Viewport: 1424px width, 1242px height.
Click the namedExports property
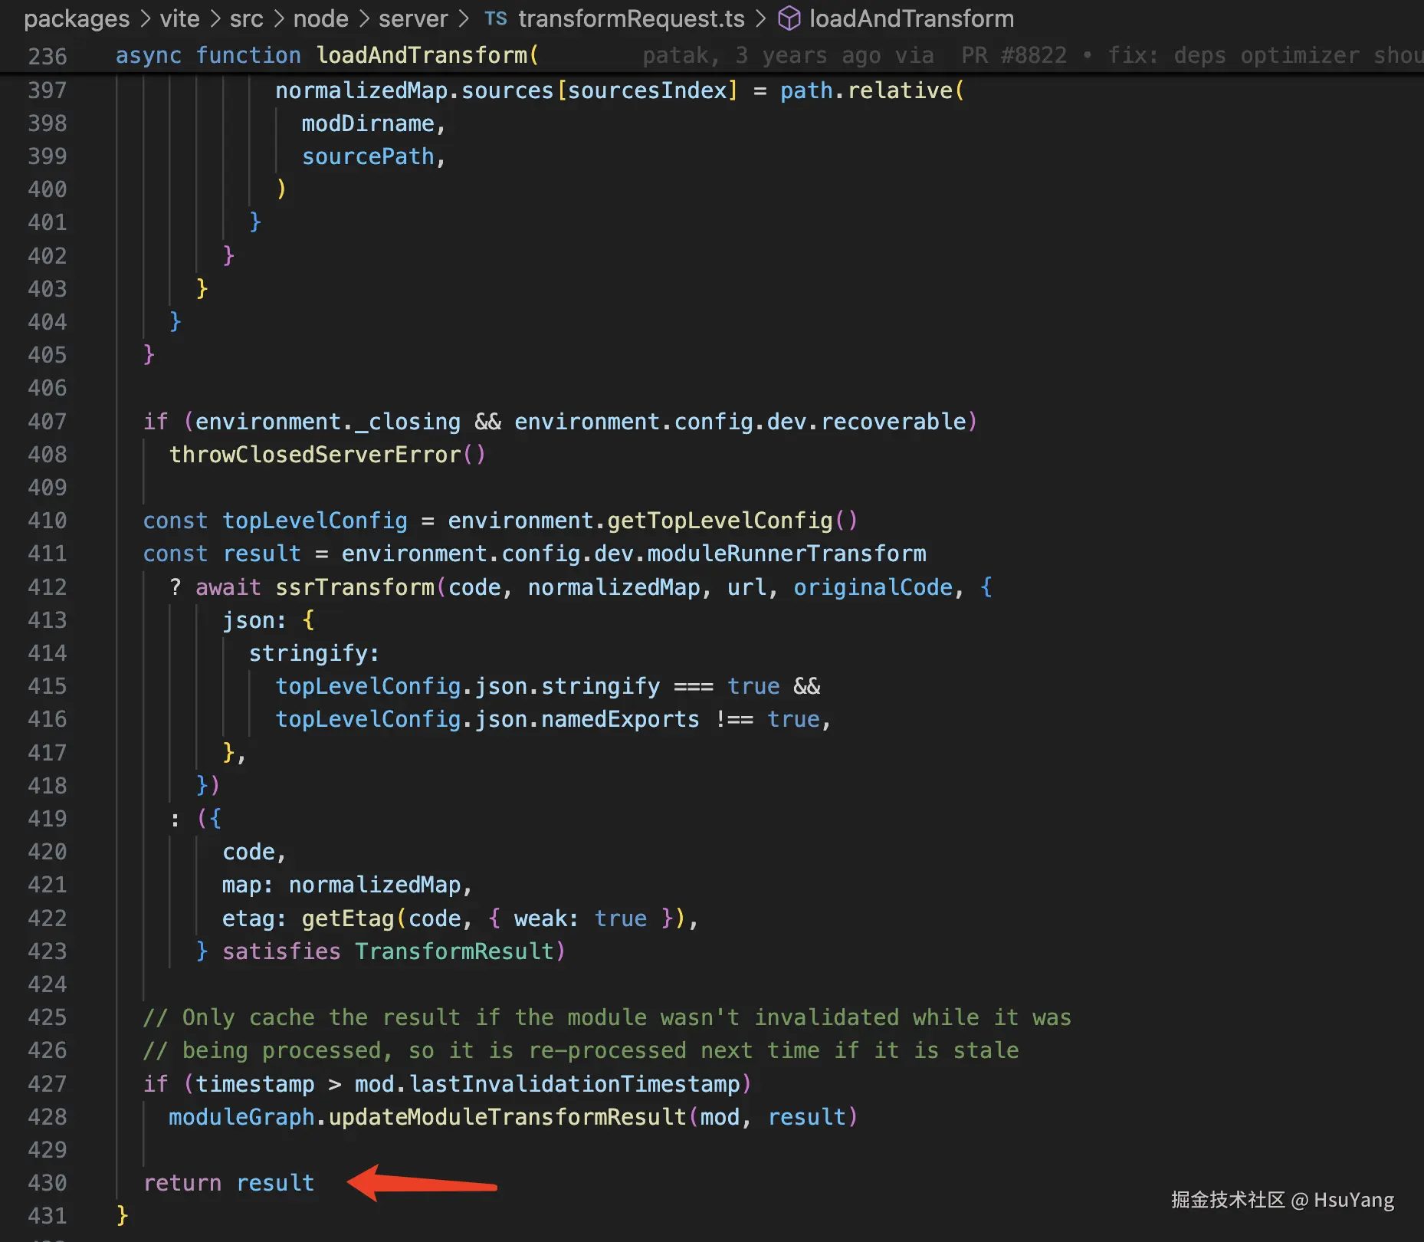tap(620, 719)
